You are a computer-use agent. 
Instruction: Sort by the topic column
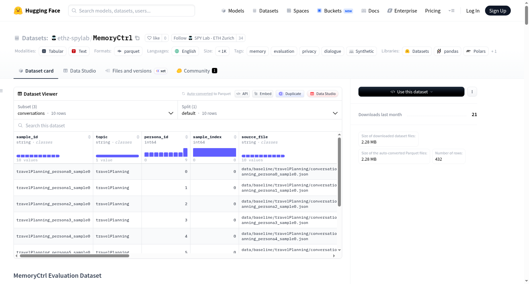(138, 137)
